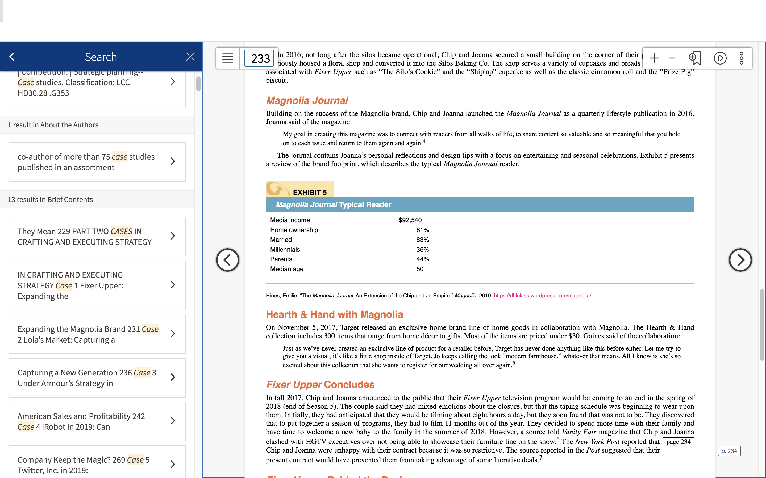Open the 'co-author of more than 75 case studies' result
The image size is (766, 478).
(x=97, y=162)
